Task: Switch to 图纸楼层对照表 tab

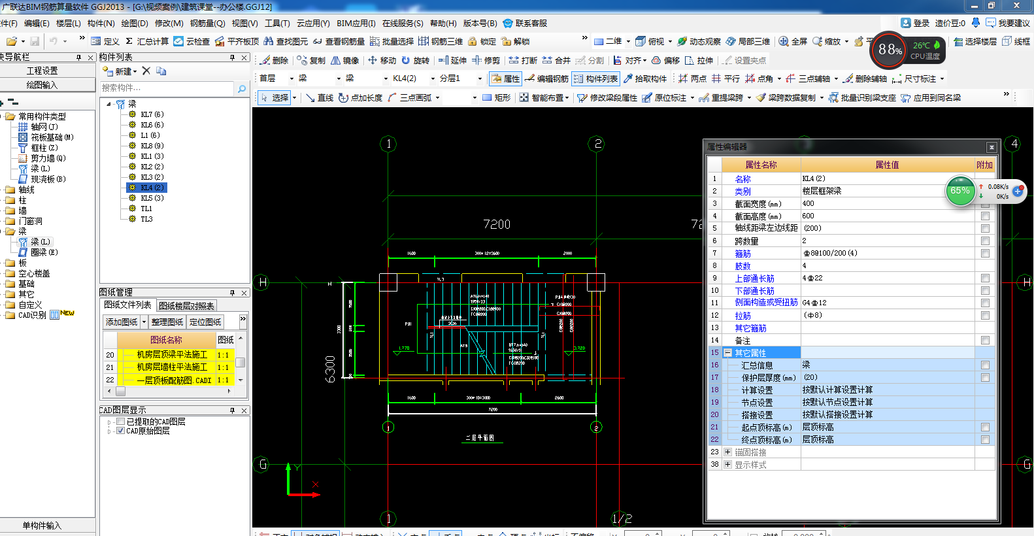Action: pos(186,306)
